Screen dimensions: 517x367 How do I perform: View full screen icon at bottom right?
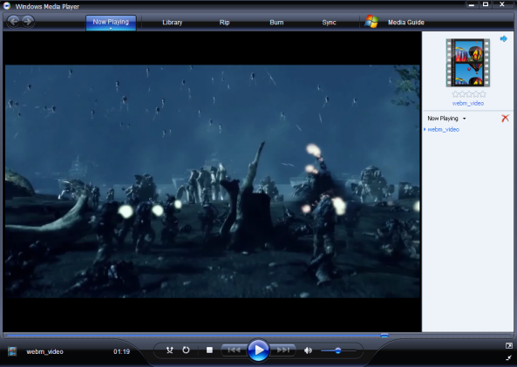[509, 345]
